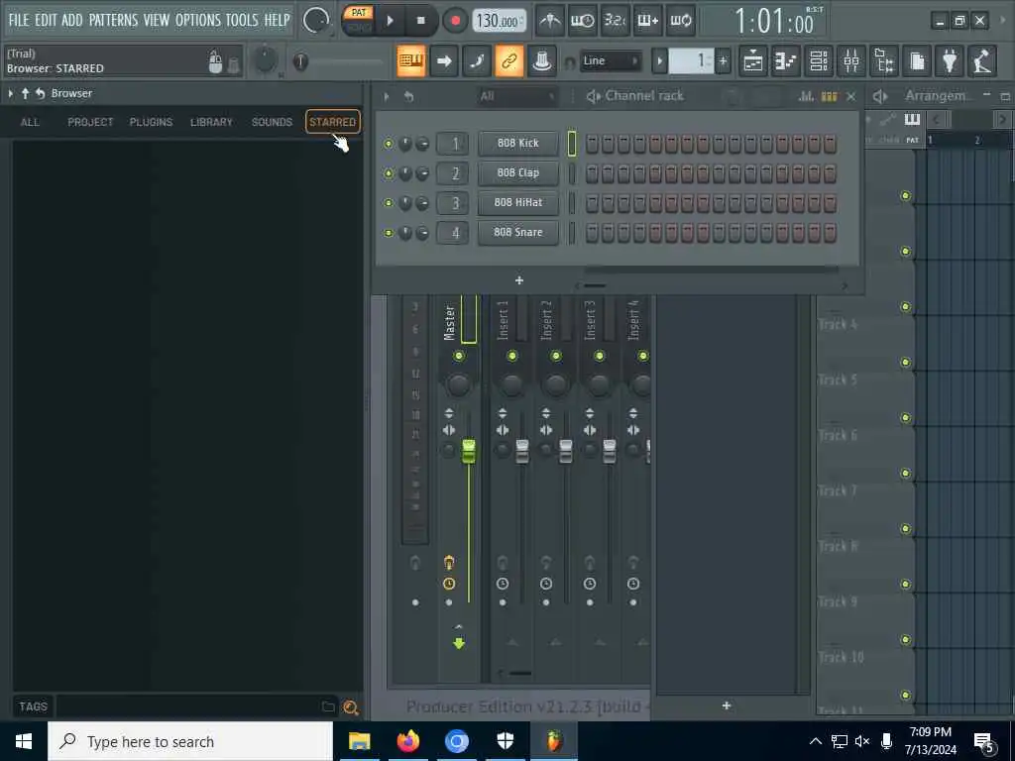
Task: Switch to the LIBRARY browser tab
Action: [x=211, y=122]
